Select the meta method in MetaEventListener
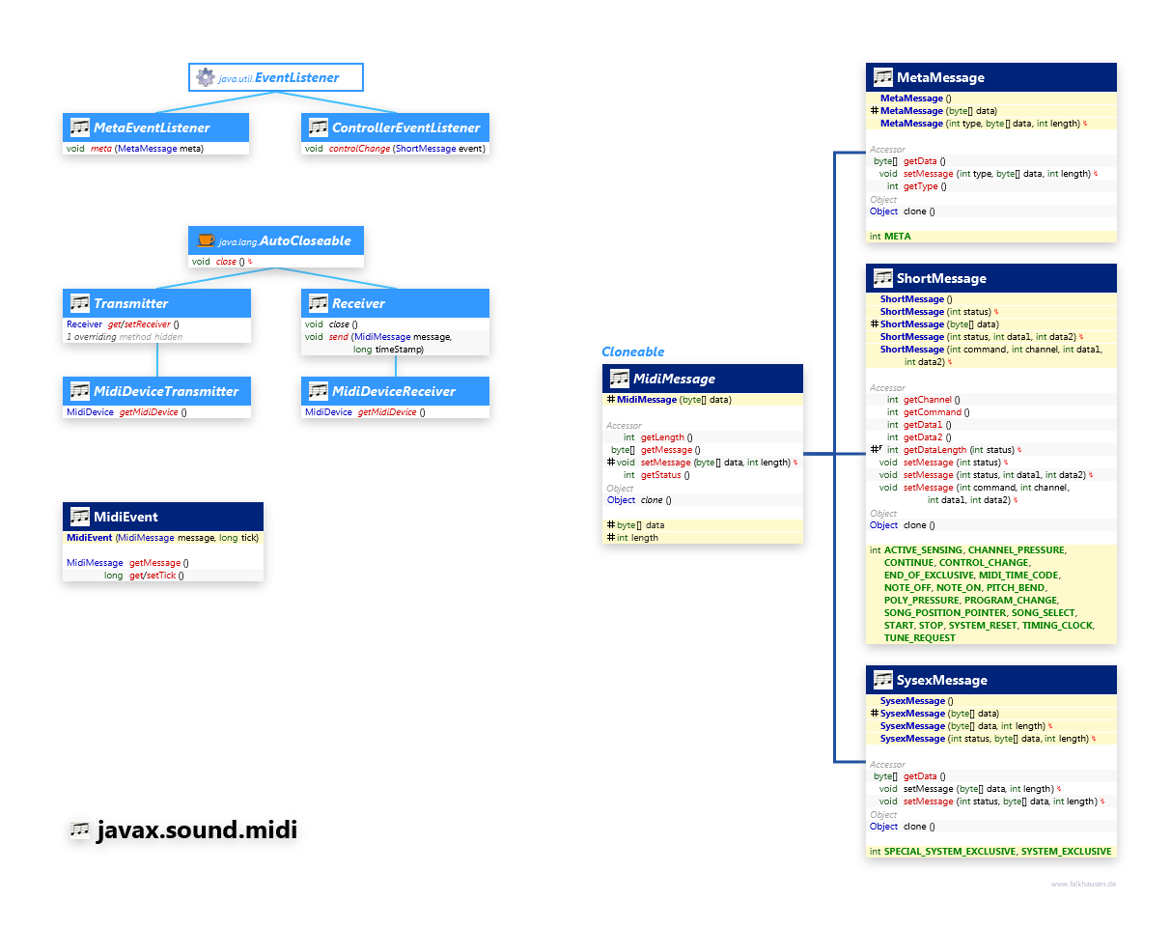 pyautogui.click(x=101, y=149)
